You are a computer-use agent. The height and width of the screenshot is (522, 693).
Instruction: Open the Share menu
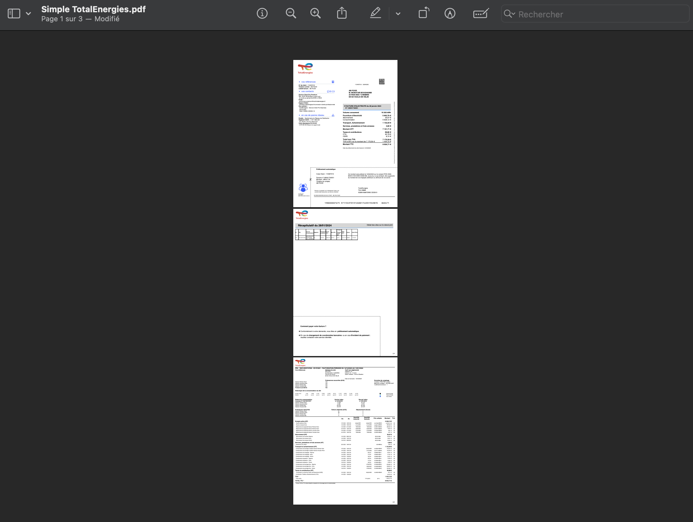tap(342, 13)
